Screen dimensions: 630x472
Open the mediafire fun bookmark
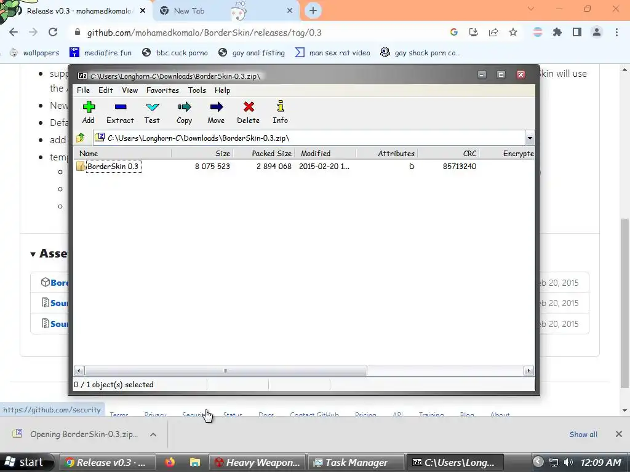tap(100, 53)
